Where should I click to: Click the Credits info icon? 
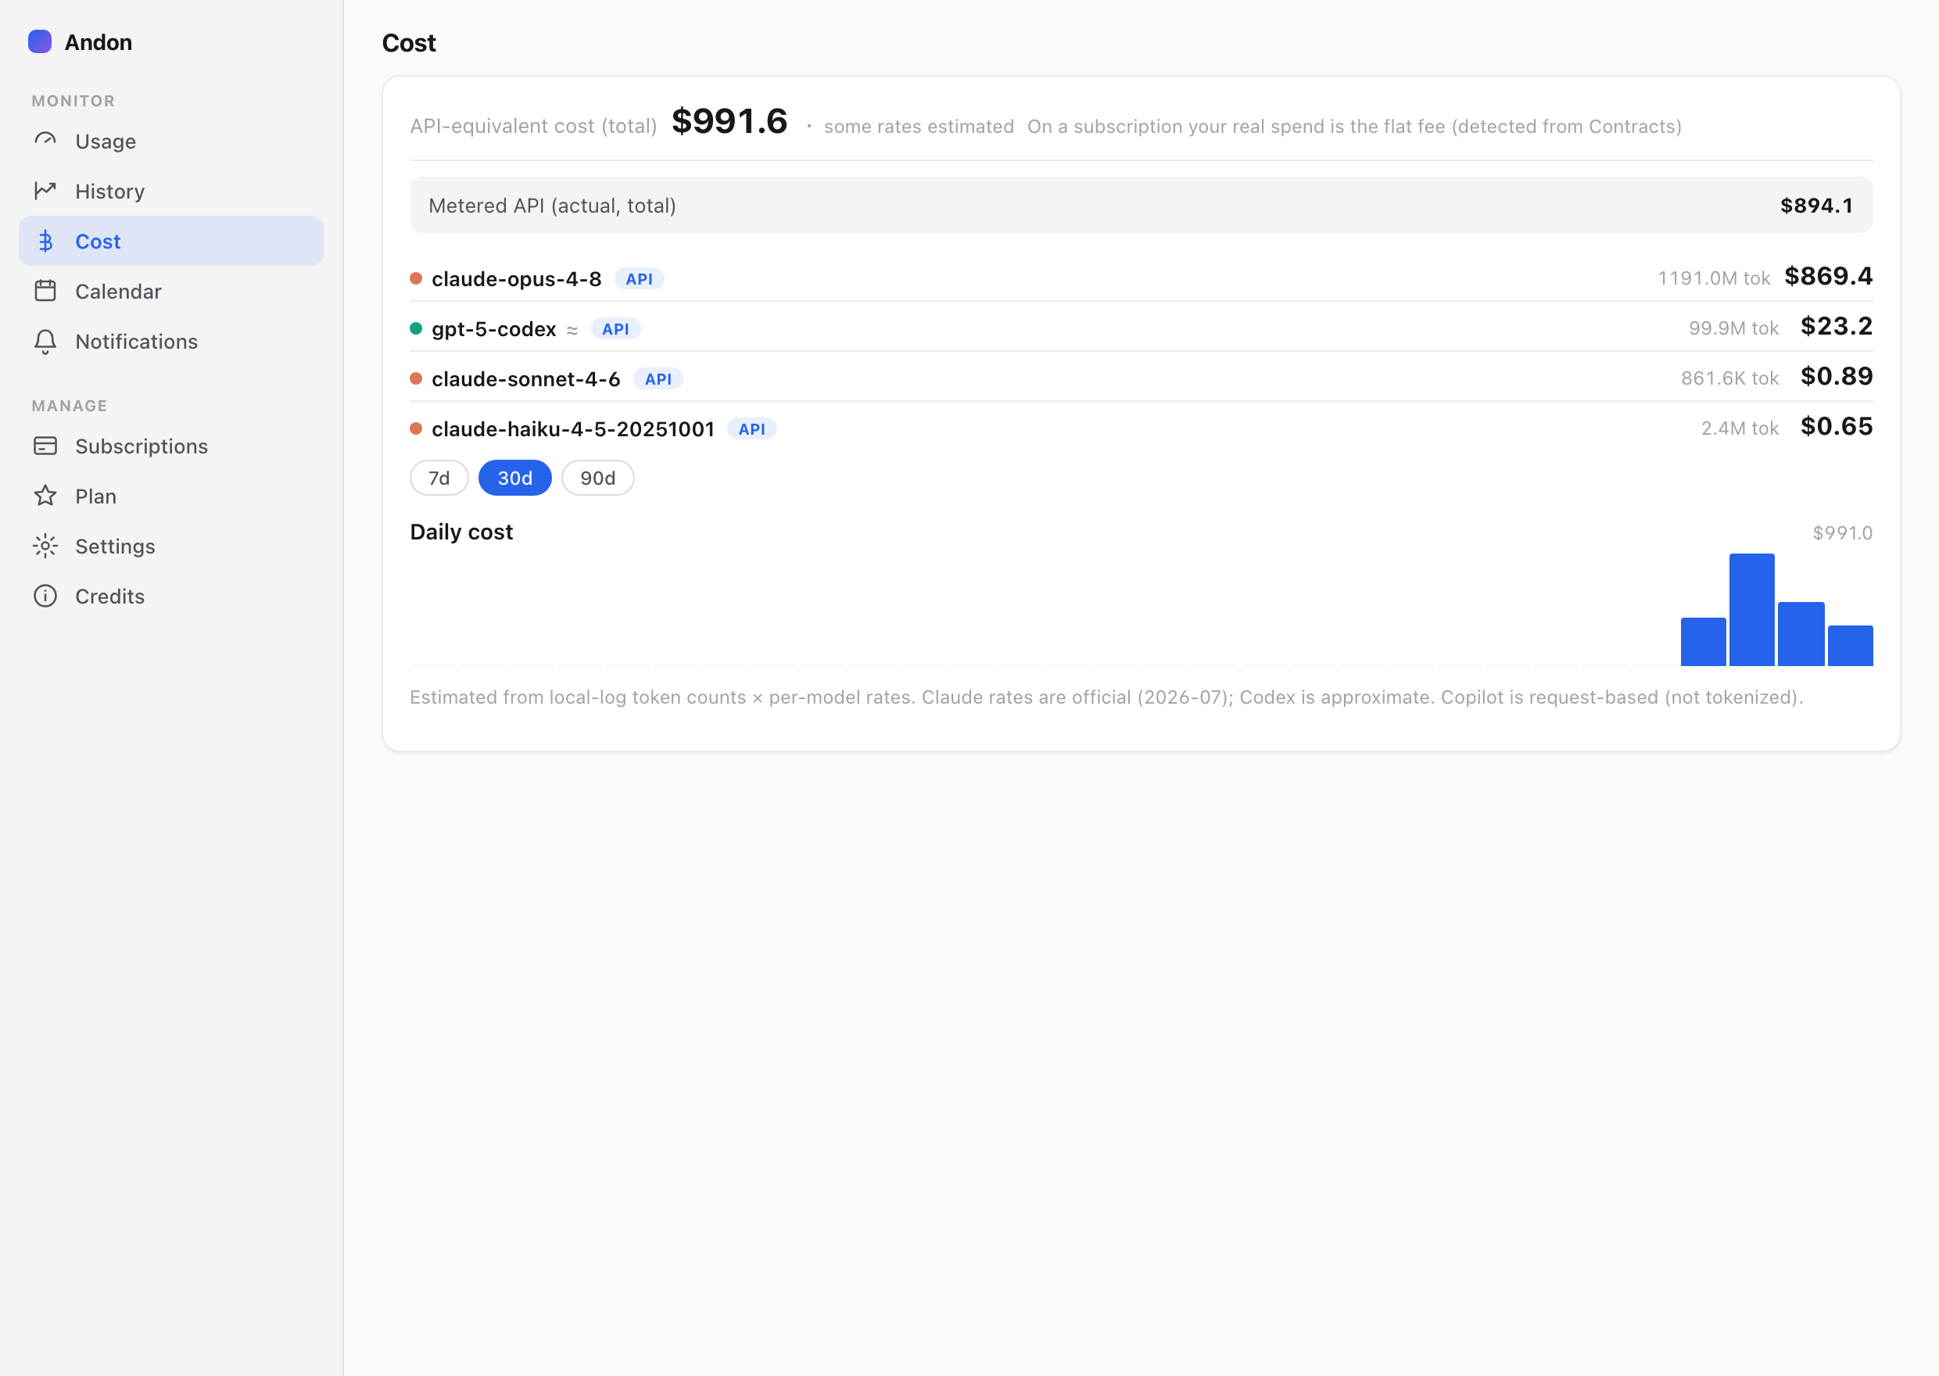(46, 596)
